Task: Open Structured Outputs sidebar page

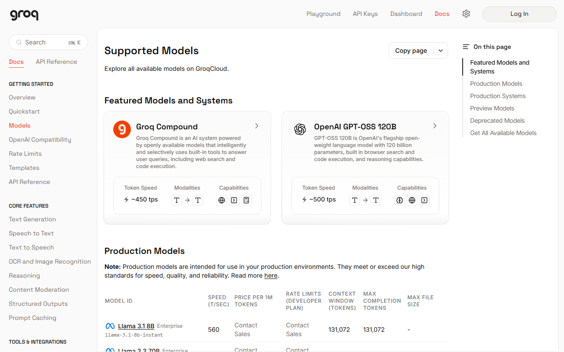Action: coord(38,304)
